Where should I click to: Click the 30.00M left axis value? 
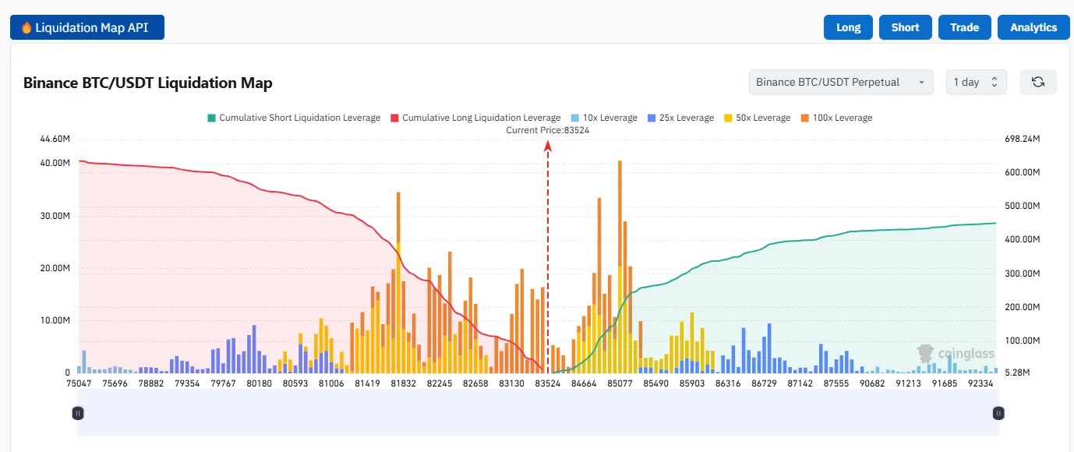click(55, 216)
